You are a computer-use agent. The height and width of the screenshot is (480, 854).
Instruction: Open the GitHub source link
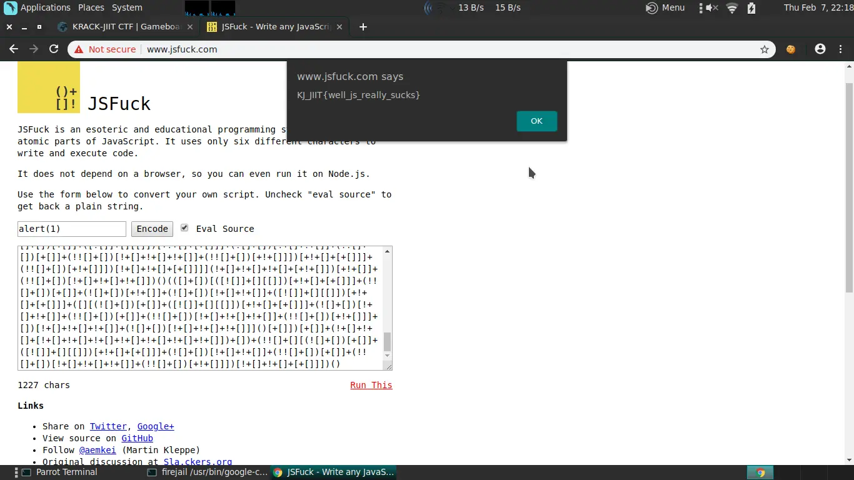coord(137,438)
